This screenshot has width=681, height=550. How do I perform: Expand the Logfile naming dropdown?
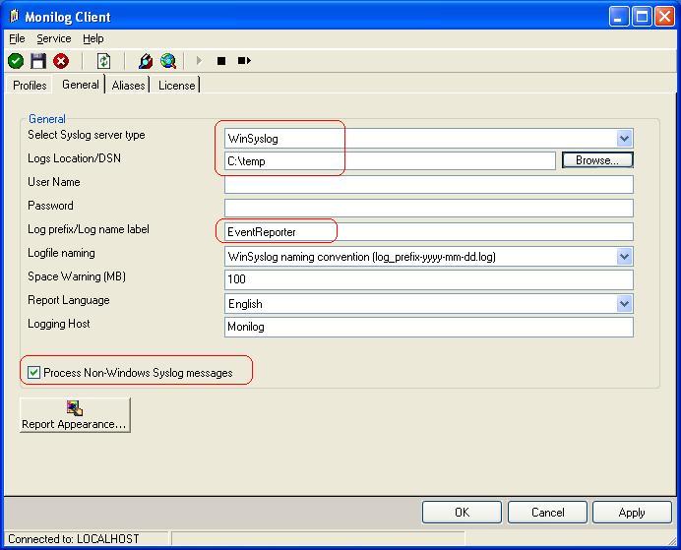pyautogui.click(x=624, y=256)
